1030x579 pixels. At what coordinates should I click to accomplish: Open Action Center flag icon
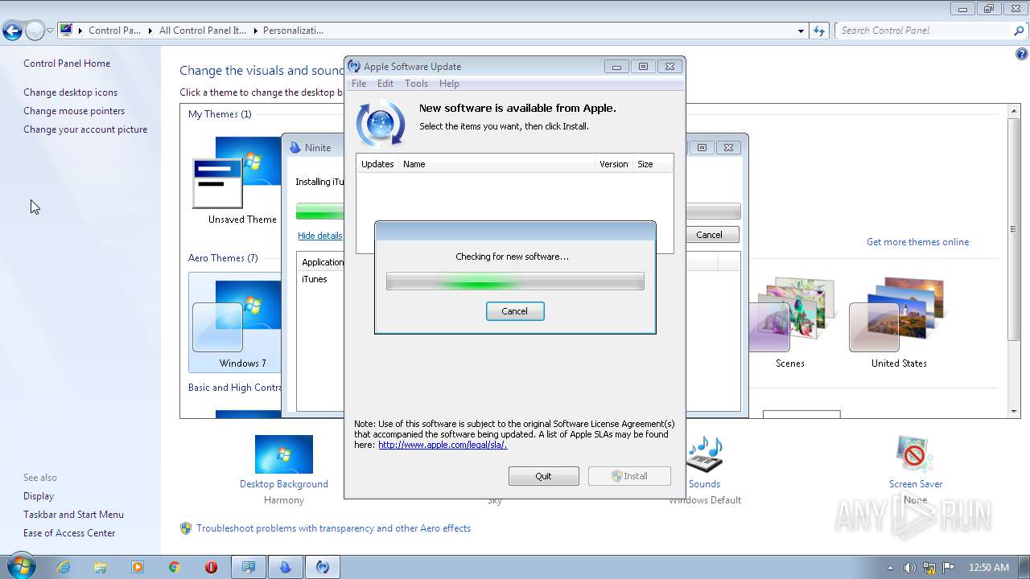[950, 568]
